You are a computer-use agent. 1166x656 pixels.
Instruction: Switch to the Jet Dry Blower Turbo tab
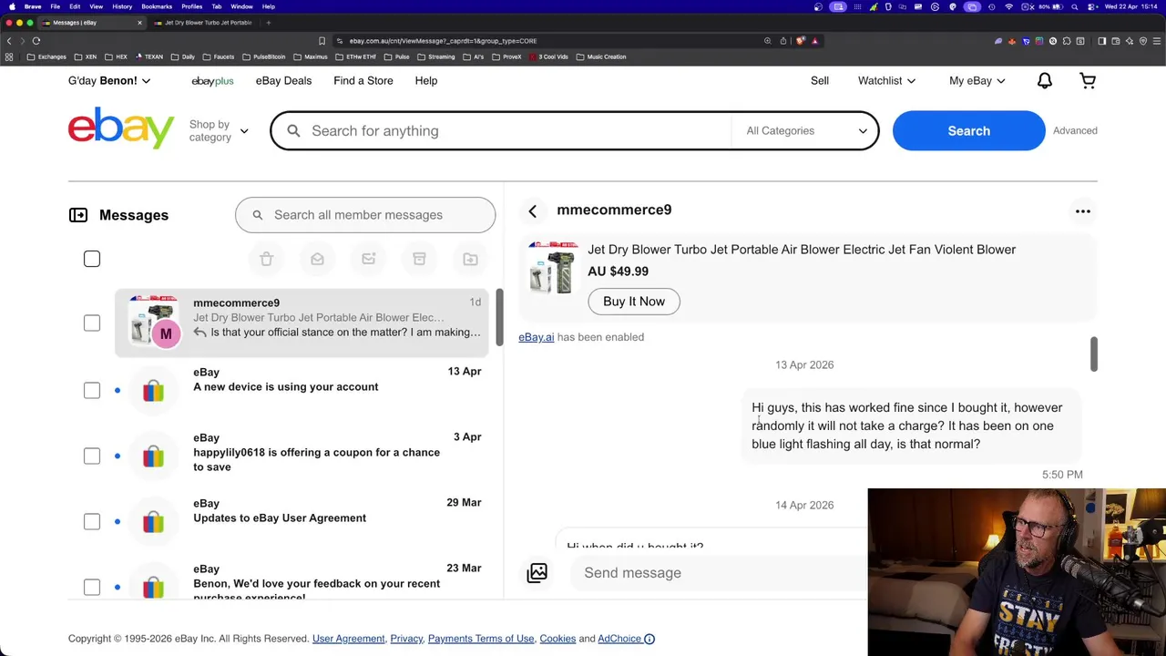tap(202, 22)
